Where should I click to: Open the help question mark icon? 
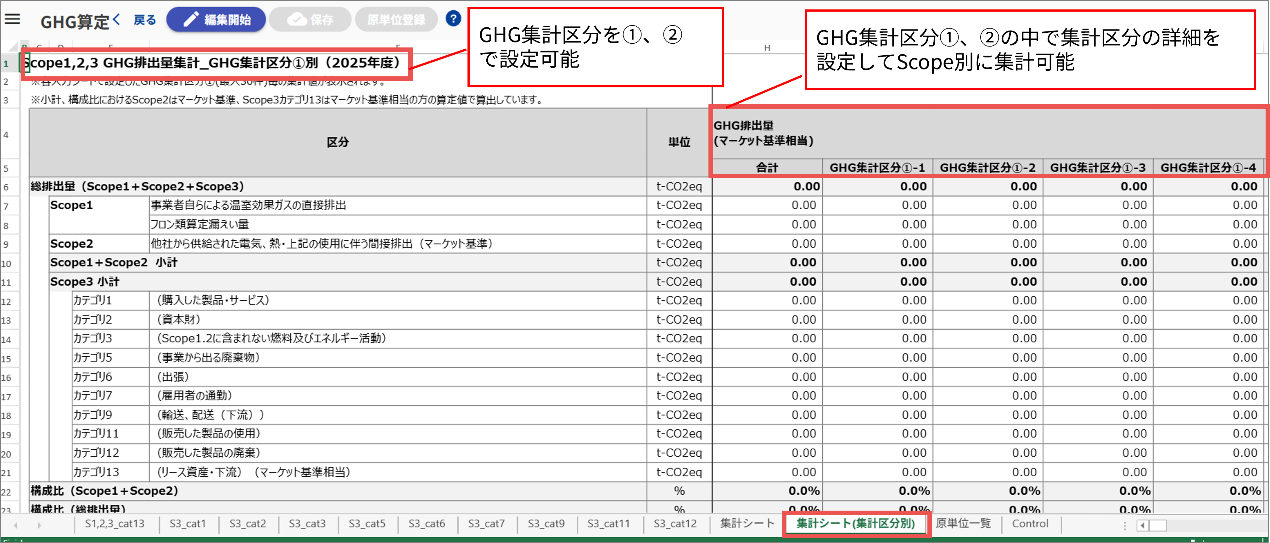point(453,19)
